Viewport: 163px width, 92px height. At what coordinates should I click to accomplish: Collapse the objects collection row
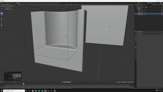[137, 9]
